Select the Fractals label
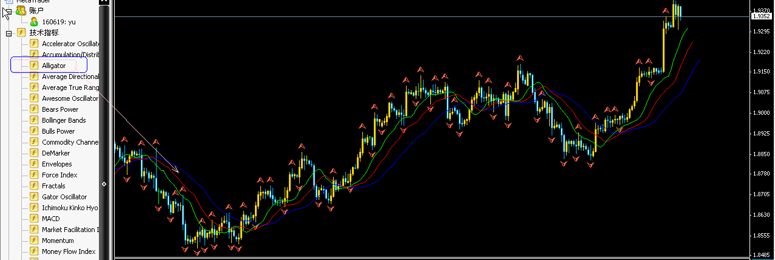The image size is (775, 260). 53,186
